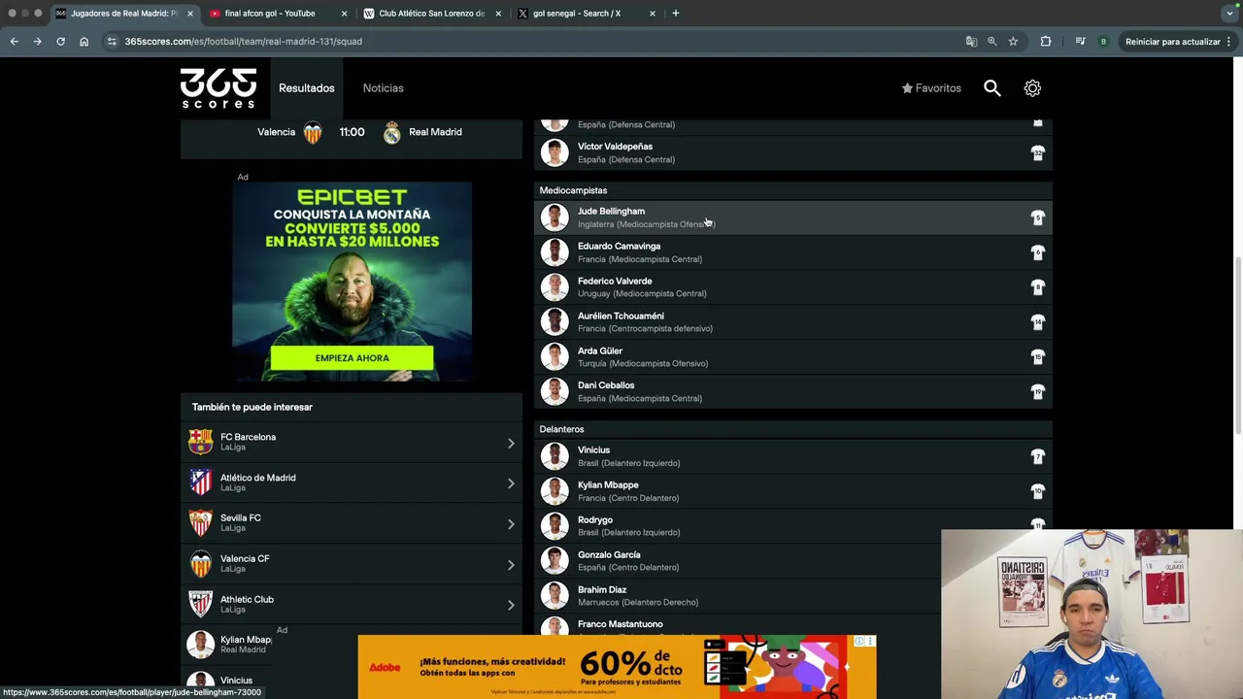The height and width of the screenshot is (699, 1243).
Task: Switch to the Noticias tab
Action: coord(384,88)
